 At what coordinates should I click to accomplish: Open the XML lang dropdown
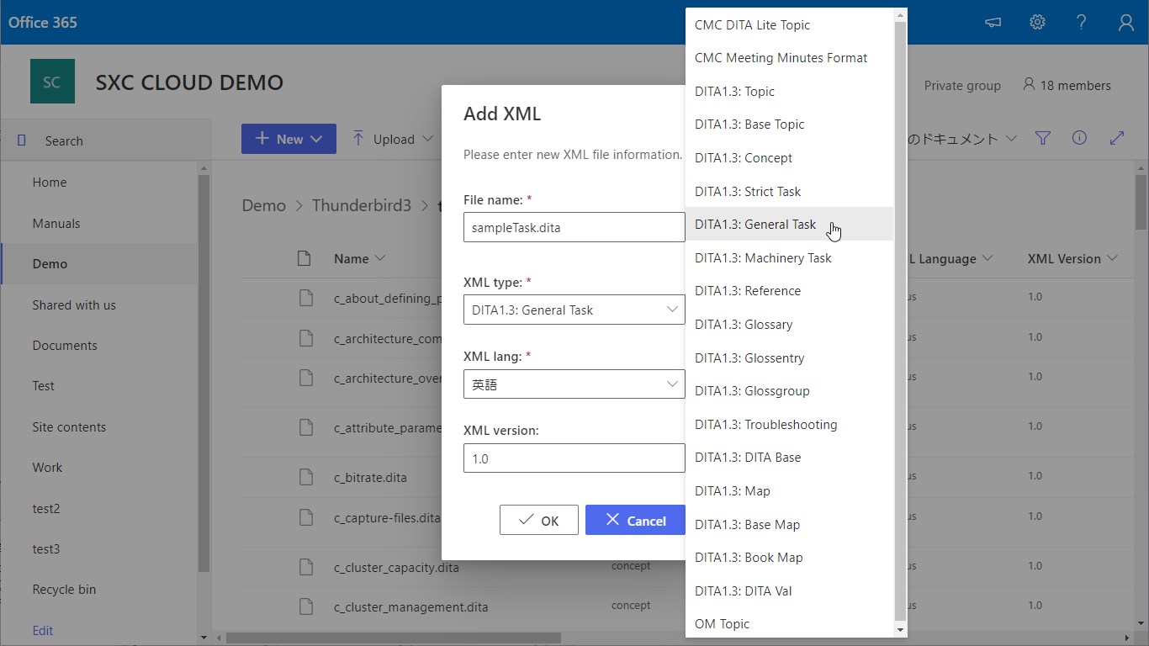pos(574,384)
